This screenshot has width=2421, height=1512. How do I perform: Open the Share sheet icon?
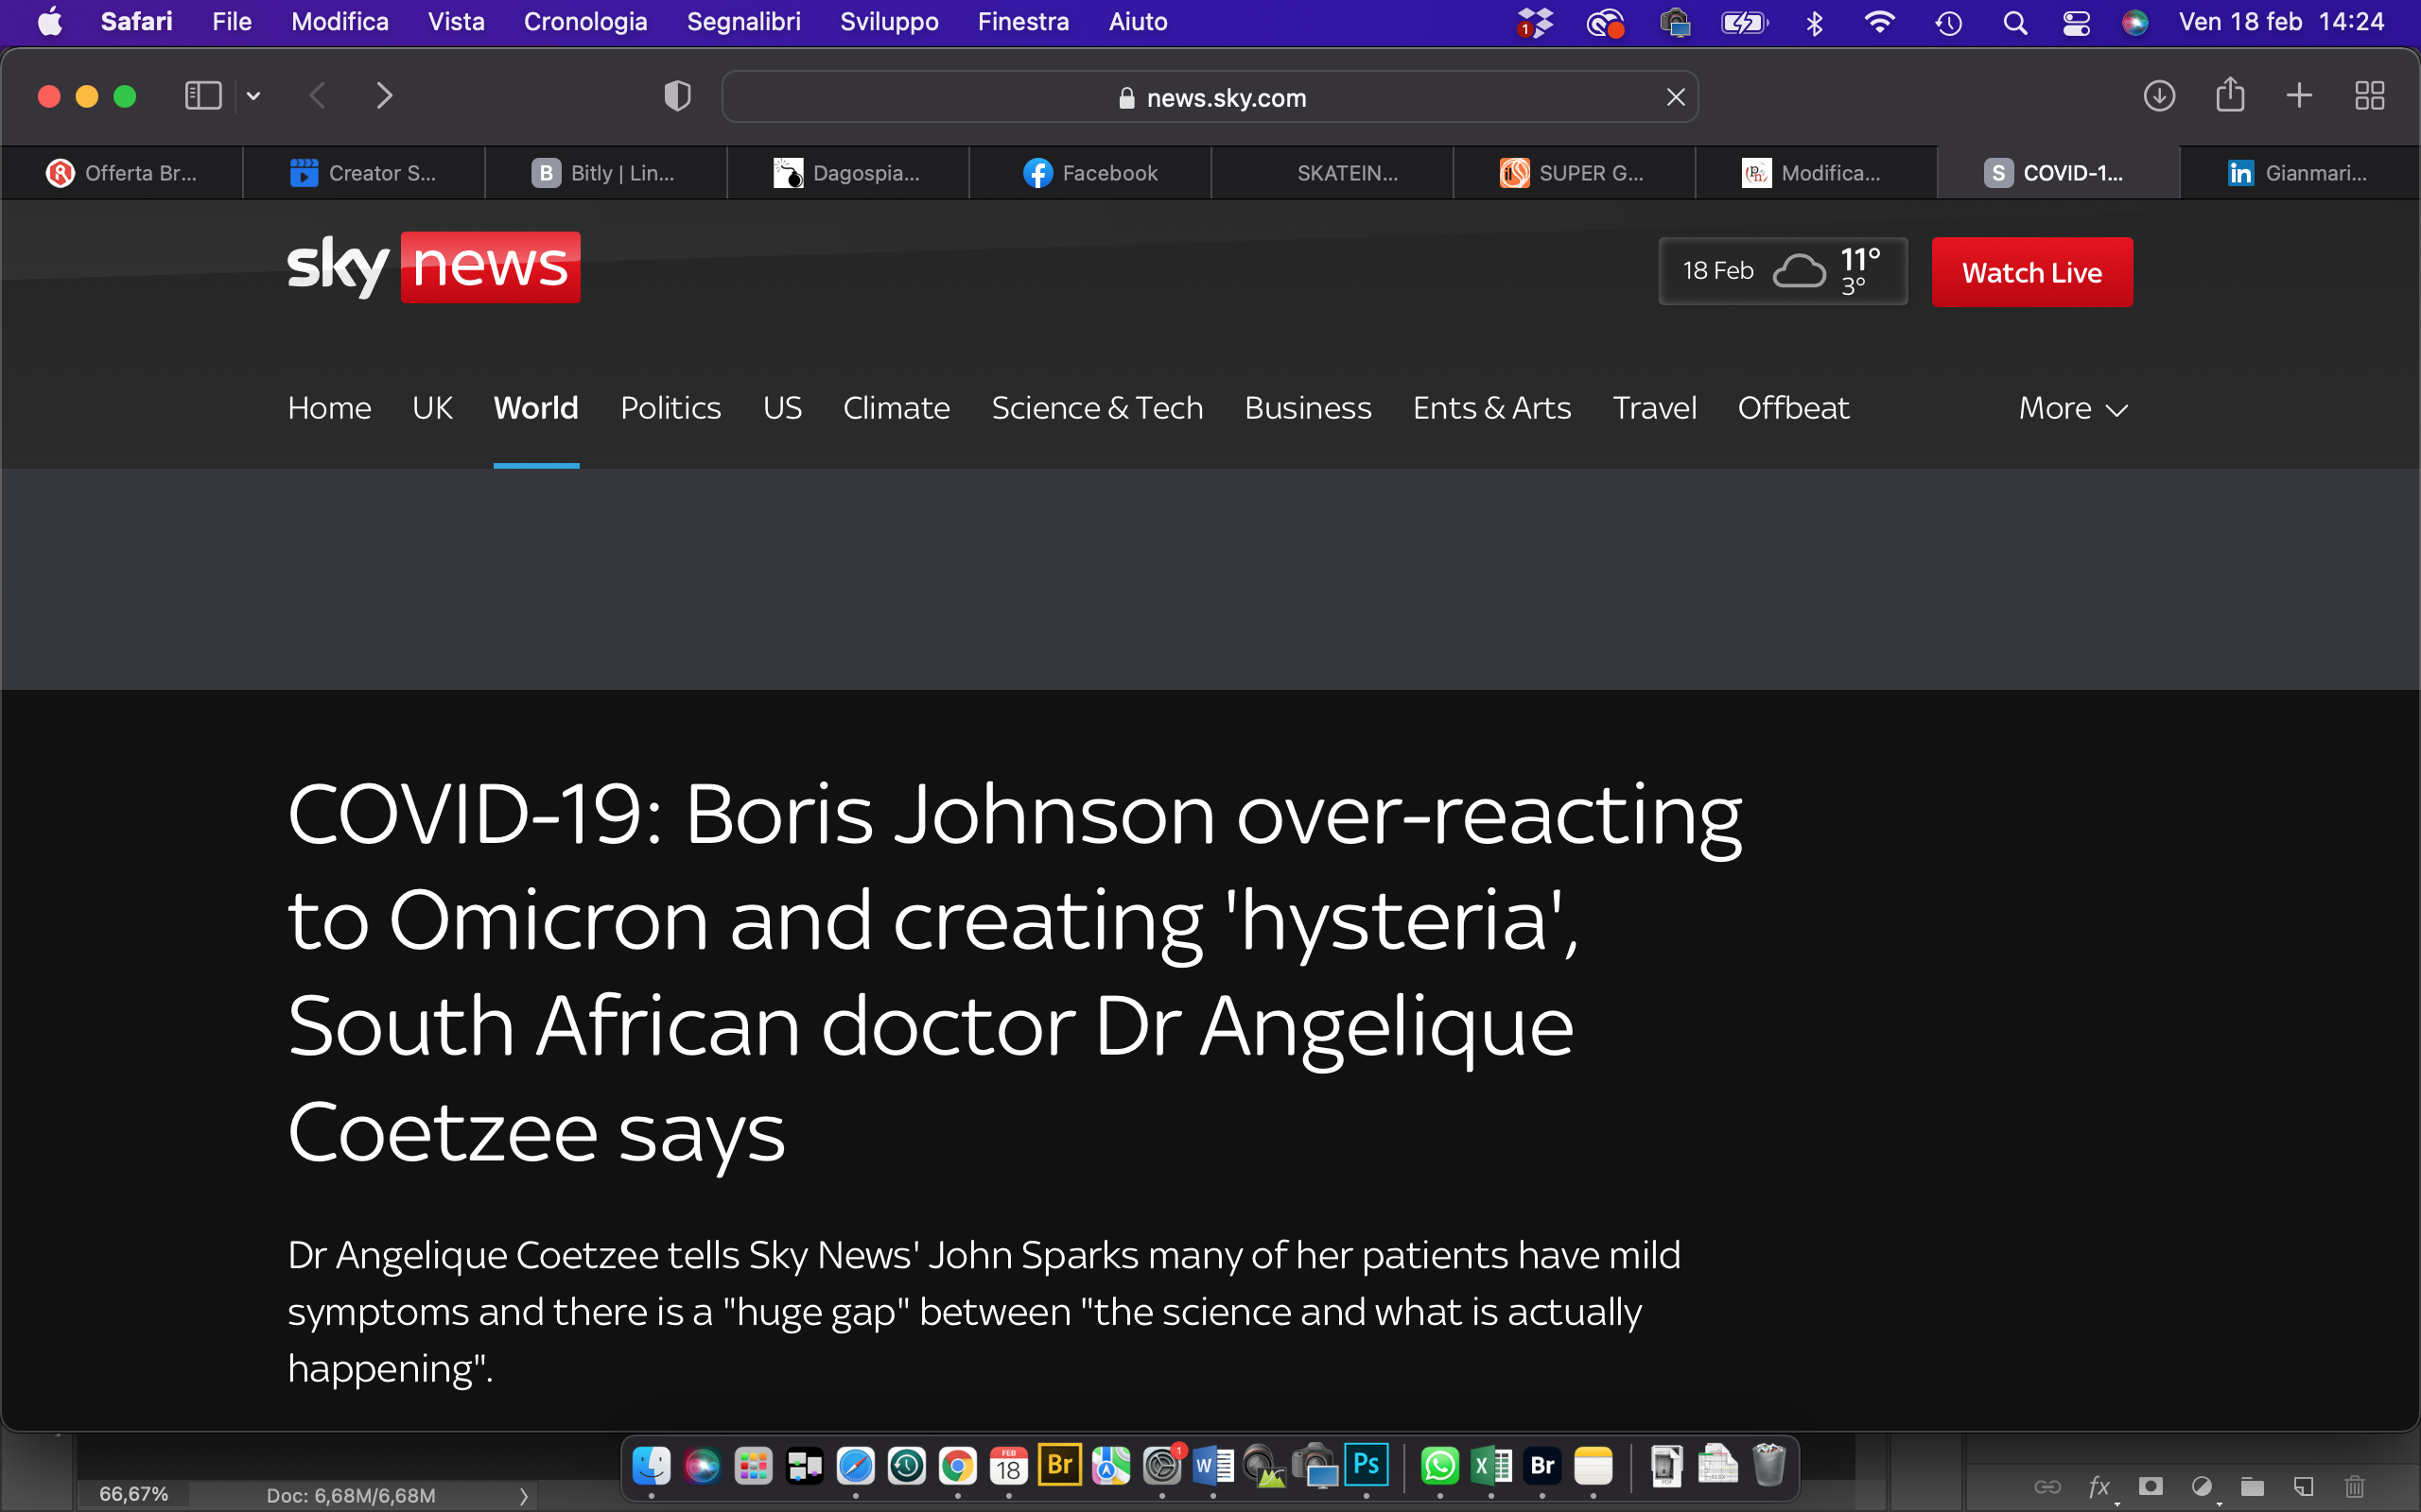pyautogui.click(x=2230, y=95)
